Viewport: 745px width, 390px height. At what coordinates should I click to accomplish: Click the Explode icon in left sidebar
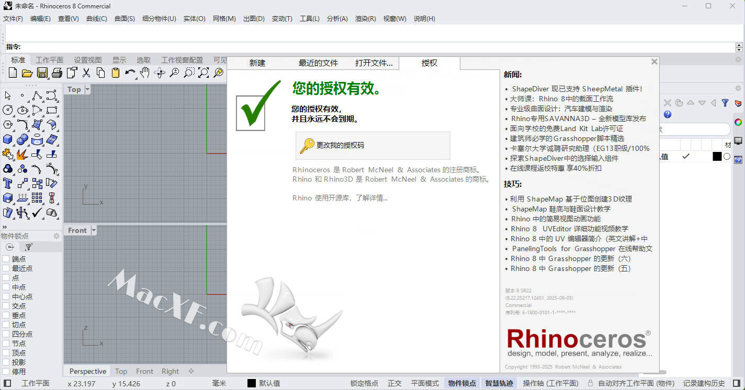(22, 154)
